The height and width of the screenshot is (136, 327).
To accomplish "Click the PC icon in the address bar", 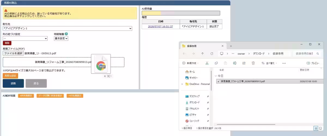I will click(222, 54).
